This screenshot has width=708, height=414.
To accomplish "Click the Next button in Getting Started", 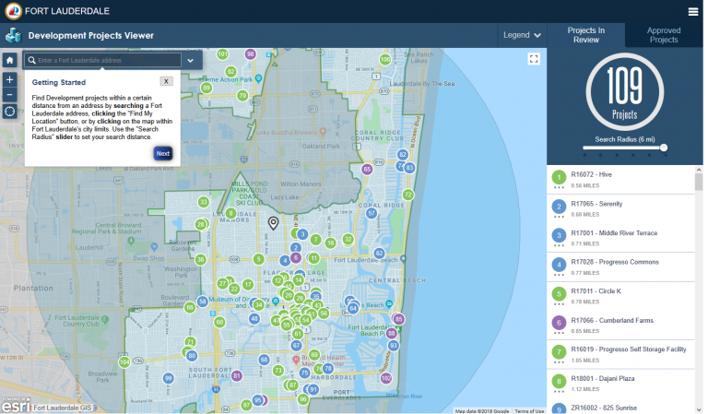I will point(163,153).
